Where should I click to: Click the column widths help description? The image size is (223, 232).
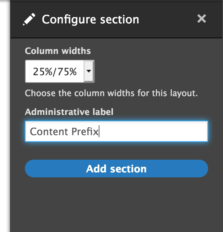pyautogui.click(x=111, y=93)
